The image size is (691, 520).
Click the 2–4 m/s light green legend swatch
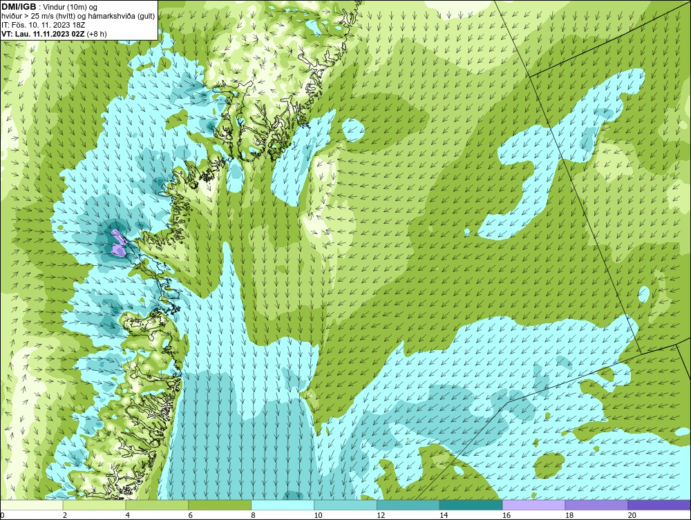coord(94,505)
